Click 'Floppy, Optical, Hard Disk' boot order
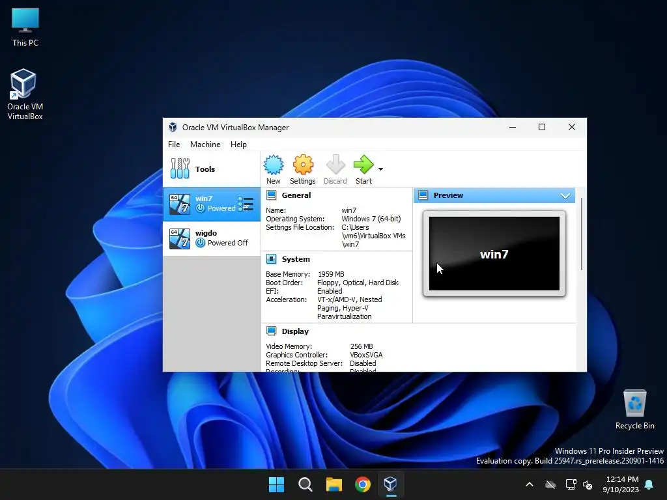 358,283
